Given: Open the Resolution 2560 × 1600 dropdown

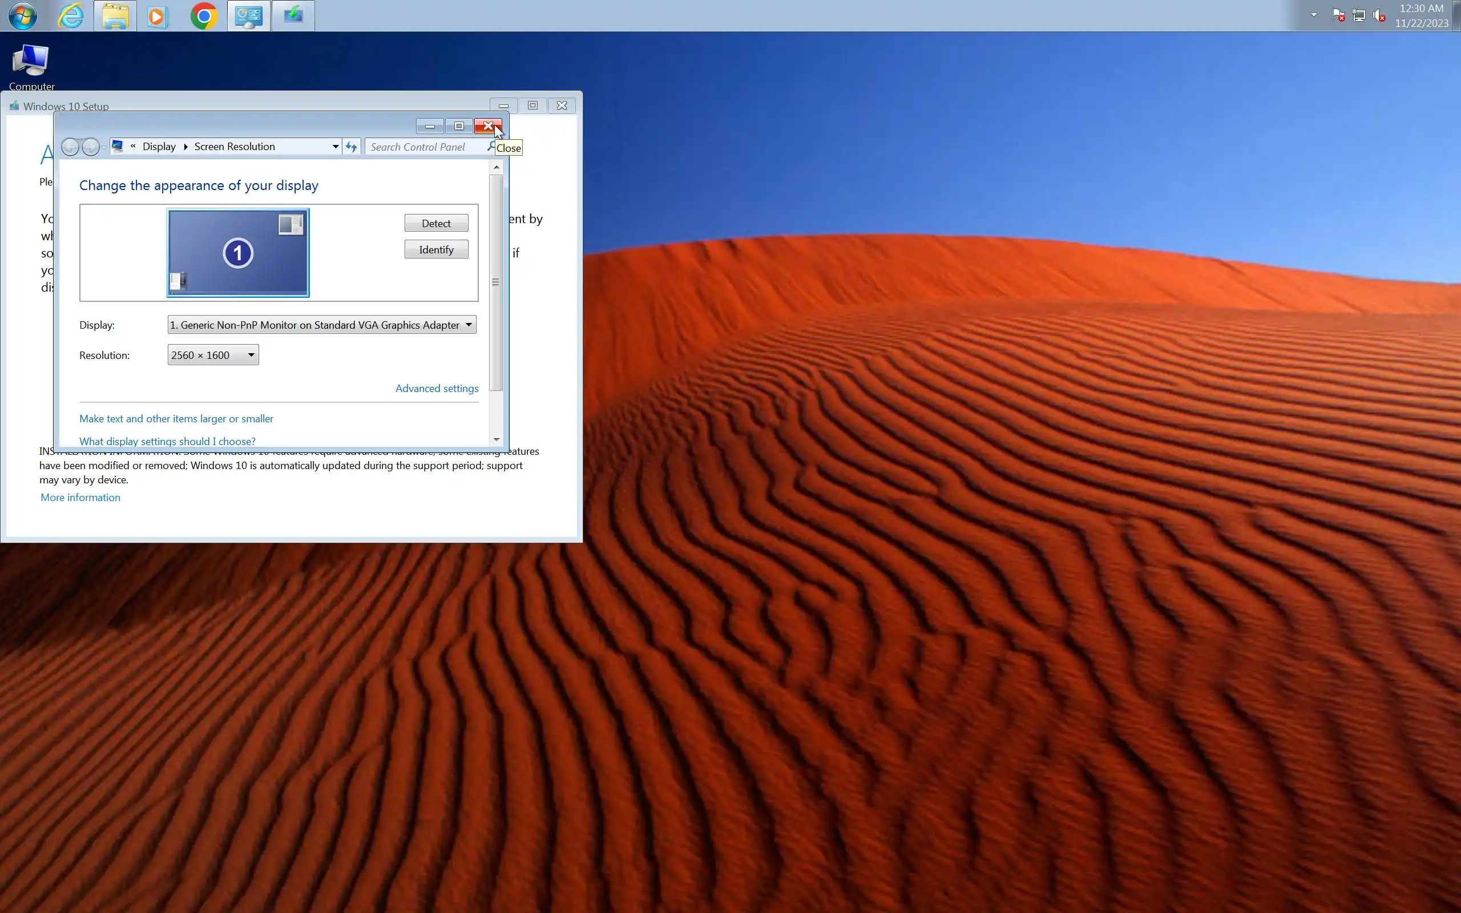Looking at the screenshot, I should (x=213, y=355).
